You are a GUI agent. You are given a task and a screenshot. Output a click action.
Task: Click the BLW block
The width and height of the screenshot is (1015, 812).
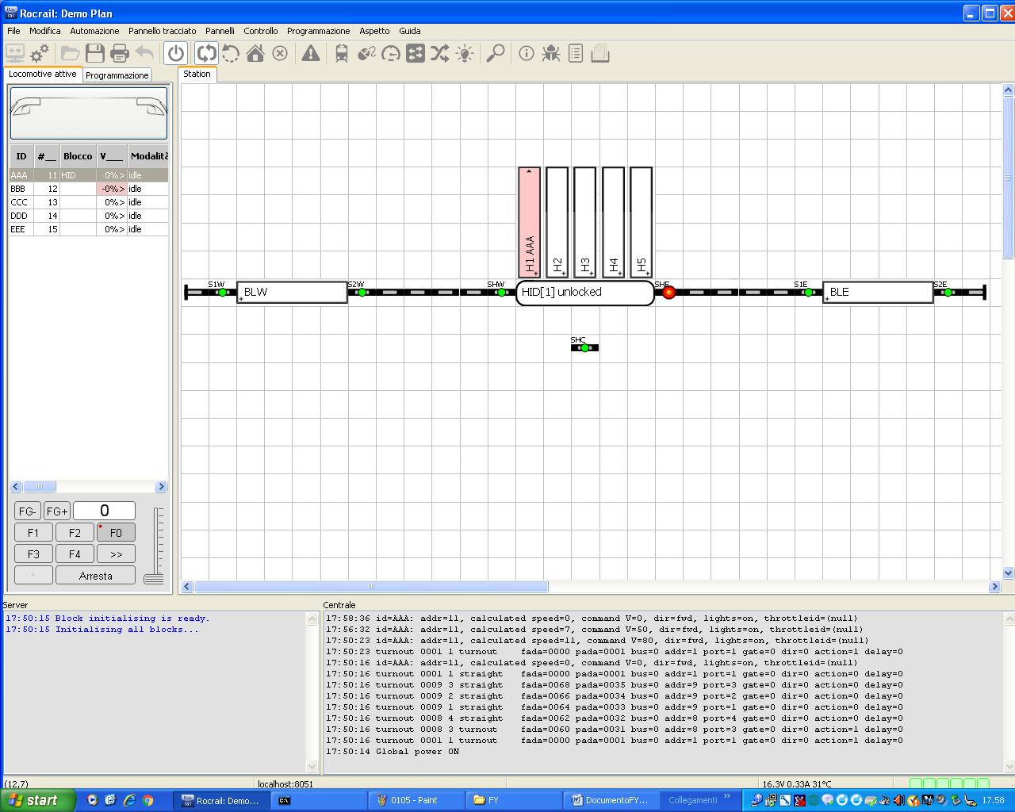[x=292, y=293]
